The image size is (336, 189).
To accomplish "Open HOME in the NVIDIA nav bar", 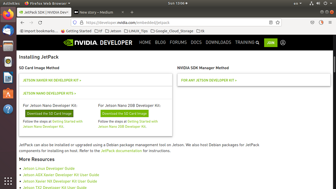I will tap(145, 42).
